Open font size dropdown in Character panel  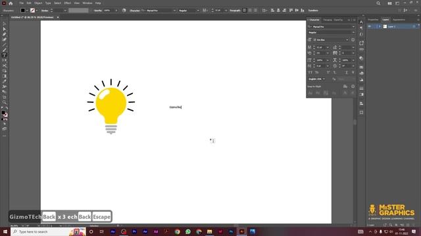[x=328, y=47]
